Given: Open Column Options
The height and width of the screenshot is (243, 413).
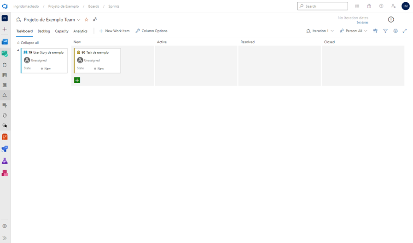Looking at the screenshot, I should coord(151,31).
